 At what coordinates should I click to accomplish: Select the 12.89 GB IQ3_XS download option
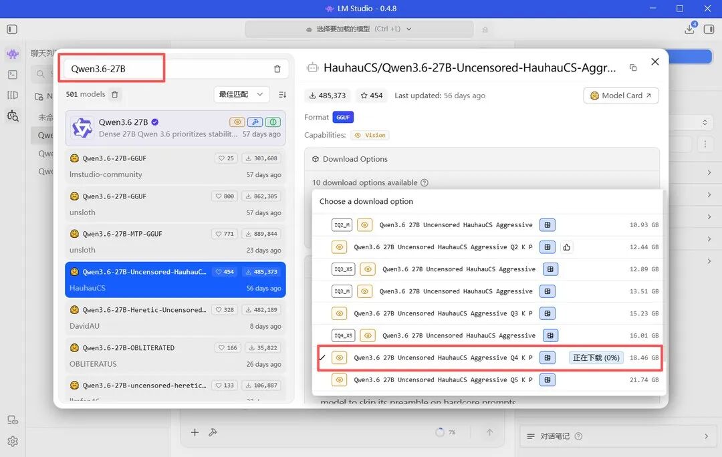tap(489, 269)
